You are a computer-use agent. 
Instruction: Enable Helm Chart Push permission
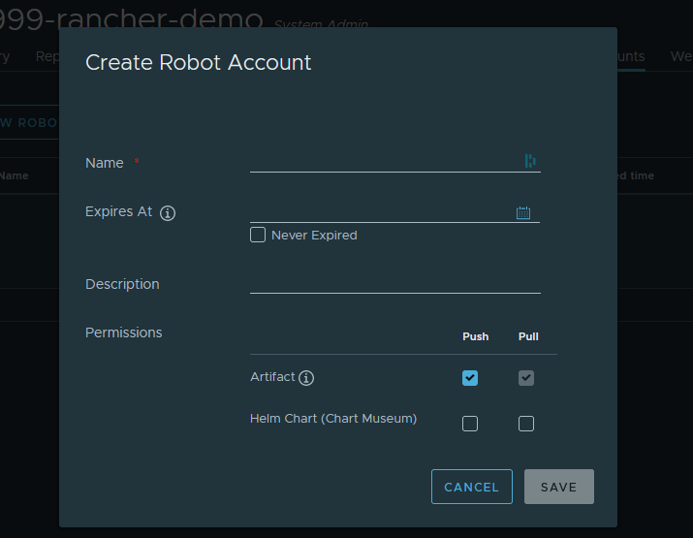[470, 424]
